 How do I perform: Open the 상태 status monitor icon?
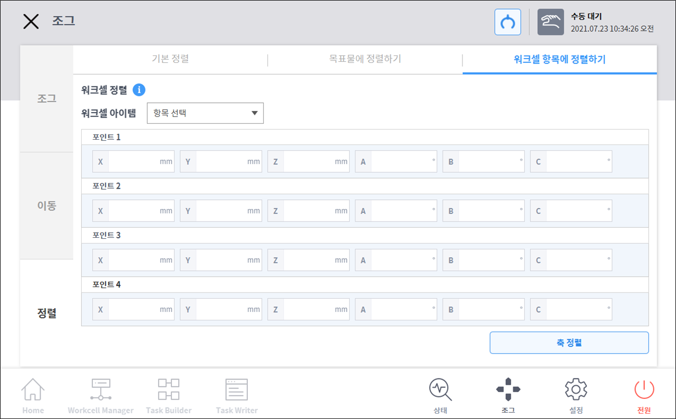point(440,391)
